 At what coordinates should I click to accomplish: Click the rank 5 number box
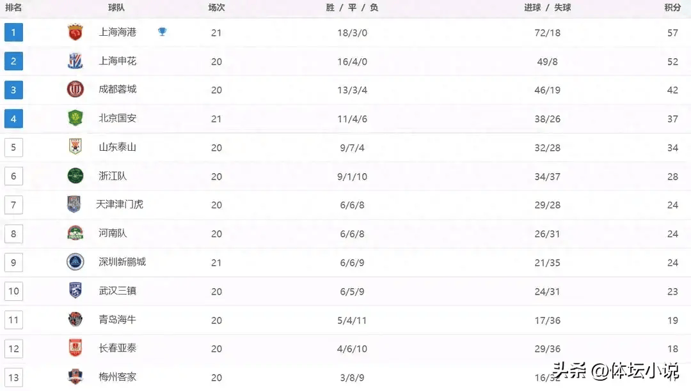(x=13, y=147)
